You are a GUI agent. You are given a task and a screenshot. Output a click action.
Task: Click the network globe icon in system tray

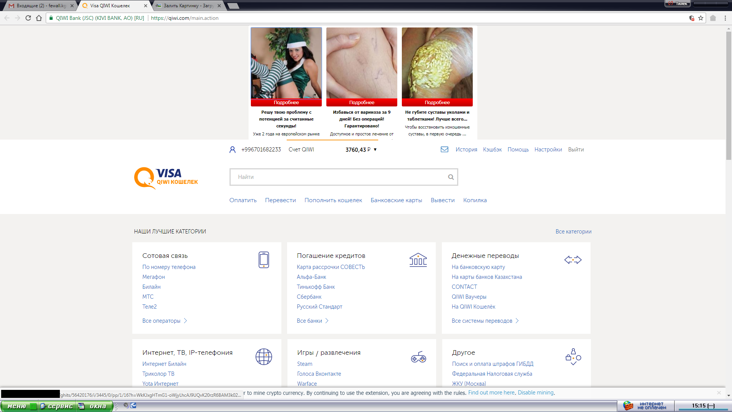pyautogui.click(x=628, y=406)
